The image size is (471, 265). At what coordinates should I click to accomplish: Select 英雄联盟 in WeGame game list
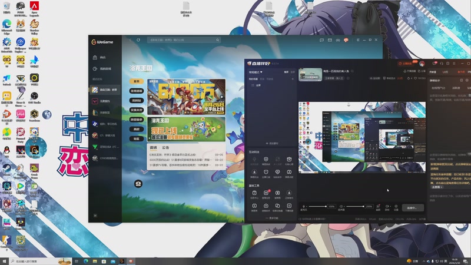(101, 112)
